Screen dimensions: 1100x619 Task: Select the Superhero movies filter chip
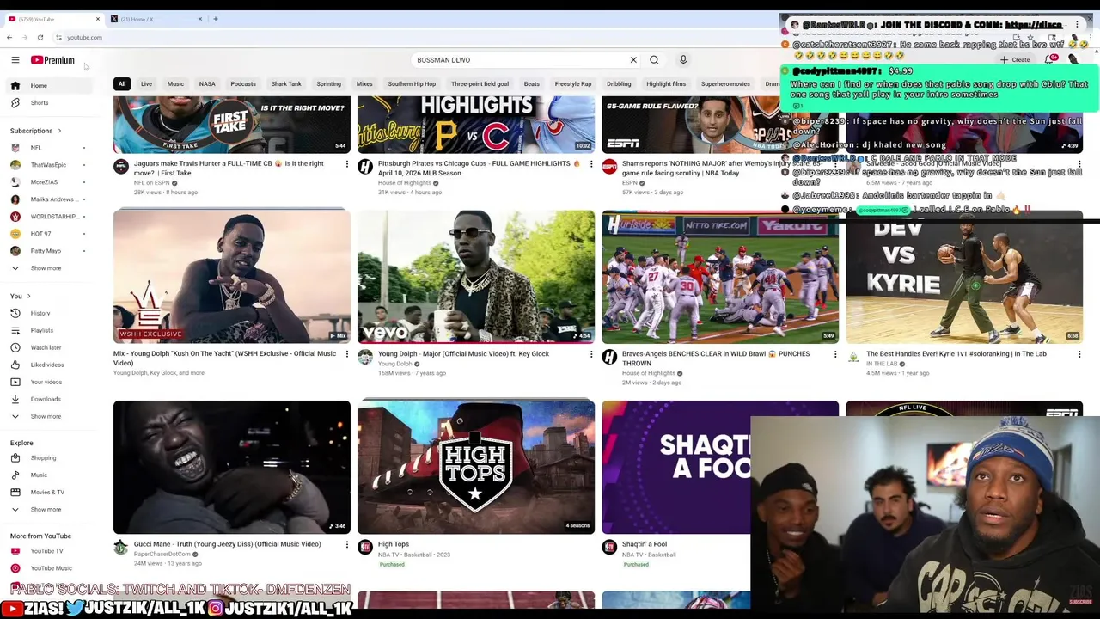(725, 84)
